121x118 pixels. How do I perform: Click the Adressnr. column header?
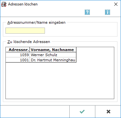tap(18, 50)
